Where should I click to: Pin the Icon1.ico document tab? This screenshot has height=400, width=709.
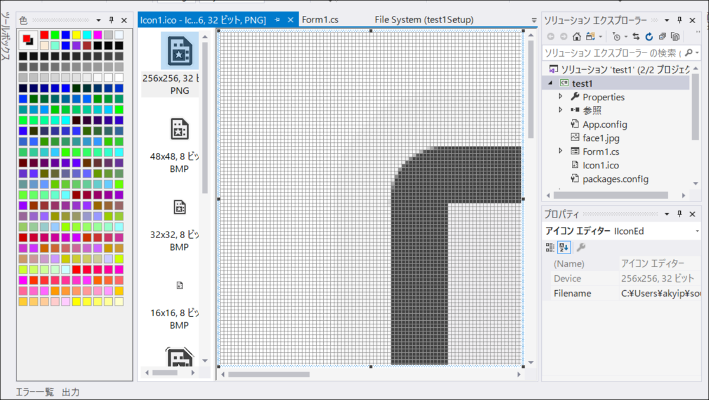tap(277, 20)
